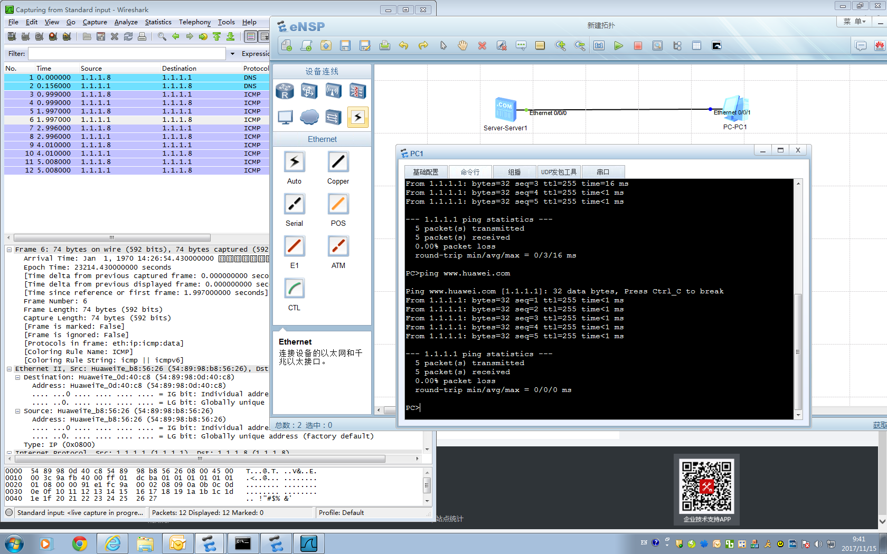Print packets from Wireshark toolbar

(142, 36)
